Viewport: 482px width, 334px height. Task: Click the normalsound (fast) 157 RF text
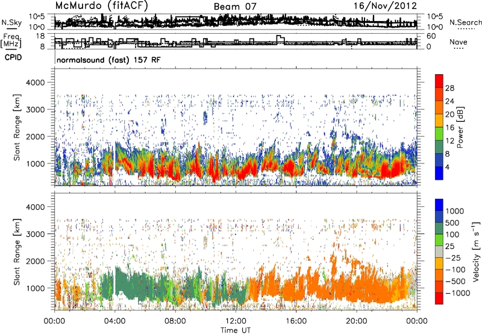[x=108, y=60]
